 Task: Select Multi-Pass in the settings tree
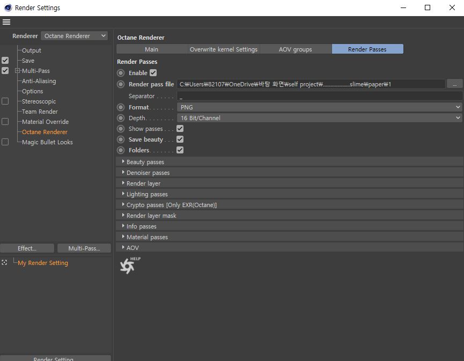(36, 71)
